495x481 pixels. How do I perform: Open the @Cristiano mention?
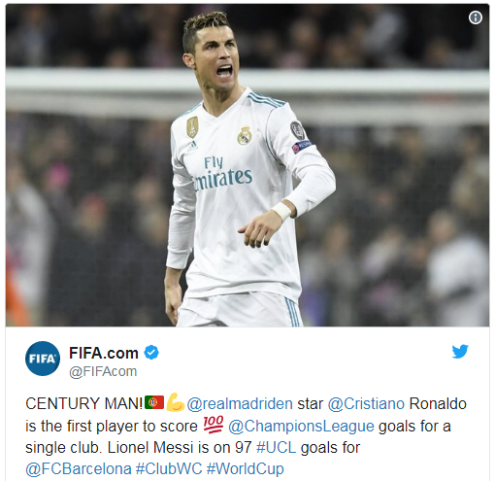[x=366, y=404]
